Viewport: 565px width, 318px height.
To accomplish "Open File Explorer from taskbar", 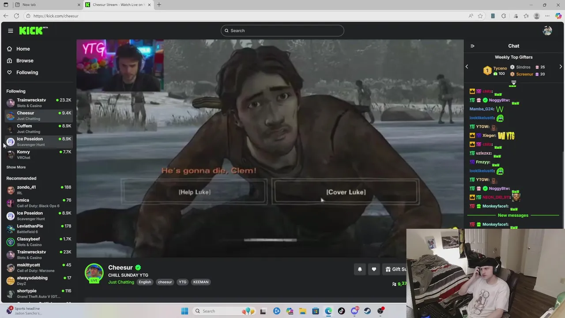I will [302, 311].
